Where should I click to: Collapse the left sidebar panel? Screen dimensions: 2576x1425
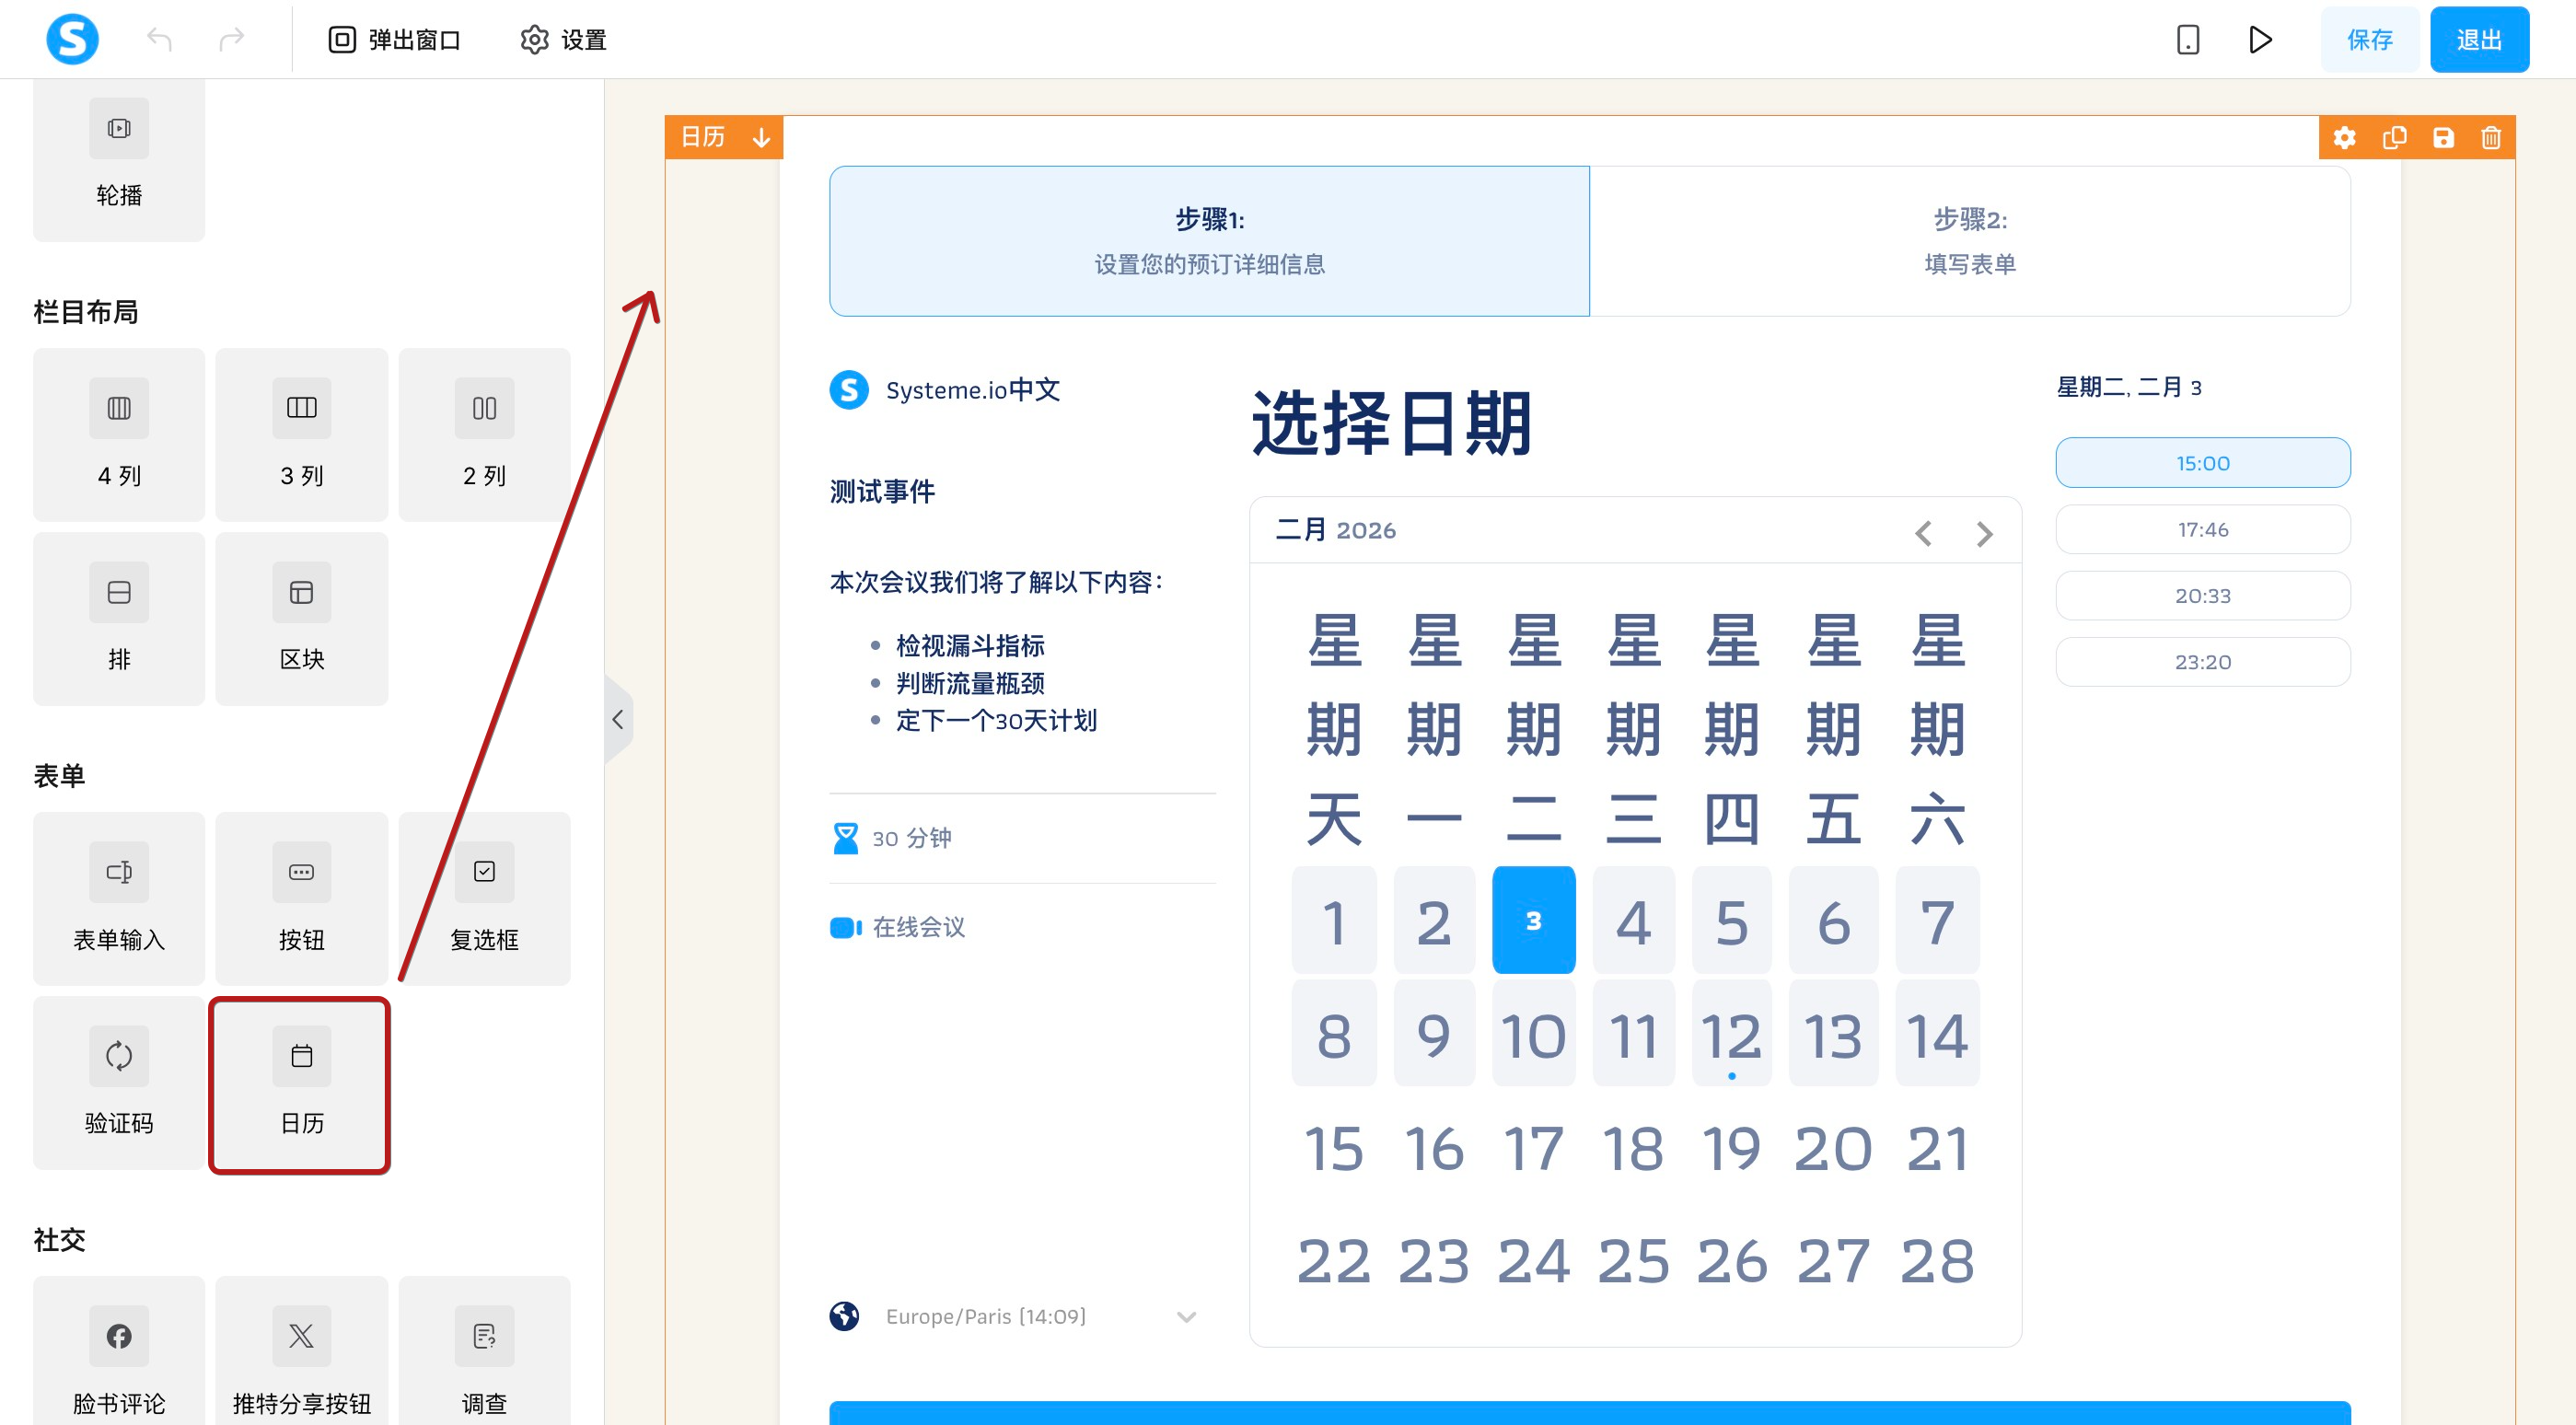(618, 719)
